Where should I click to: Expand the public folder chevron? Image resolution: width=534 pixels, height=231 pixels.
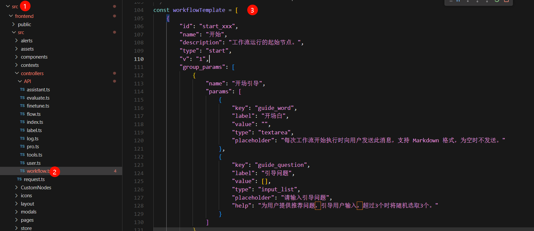click(x=14, y=24)
